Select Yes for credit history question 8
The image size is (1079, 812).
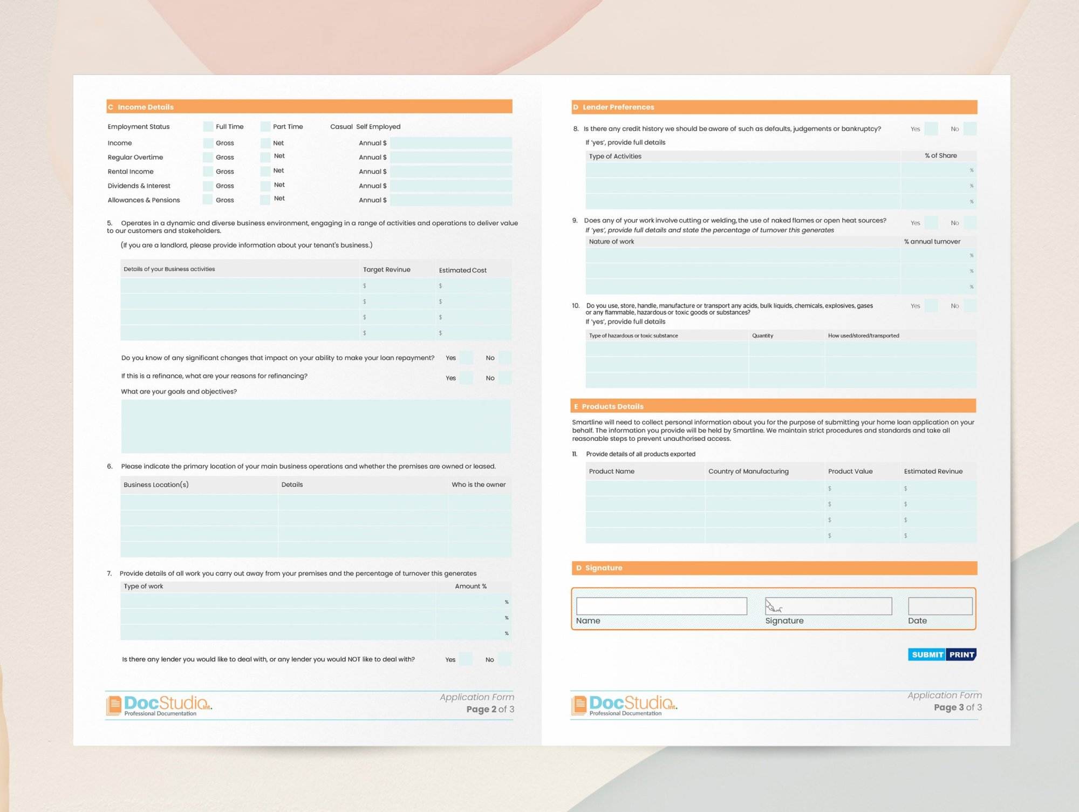click(x=931, y=129)
